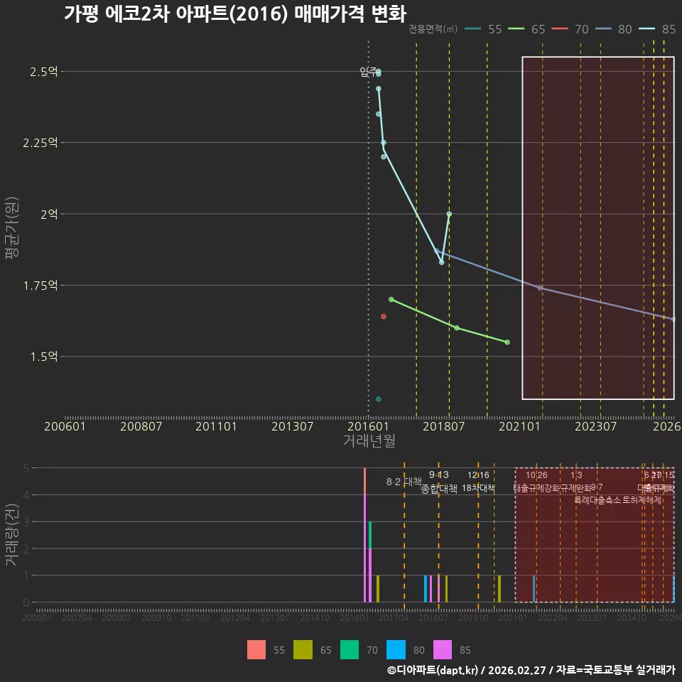Viewport: 682px width, 682px height.
Task: Click the 평균가(원) y-axis title
Action: 12,228
